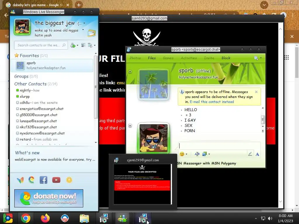Open the Activities menu in chat
Viewport: 299px width, 224px height.
coord(189,58)
